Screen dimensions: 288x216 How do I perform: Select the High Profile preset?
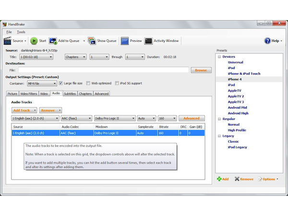point(237,130)
